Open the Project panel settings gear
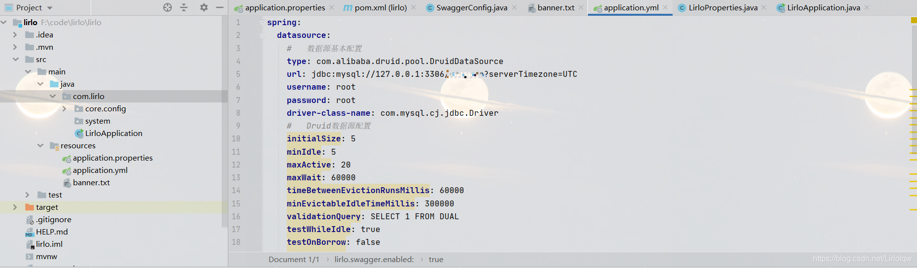This screenshot has width=917, height=268. point(204,7)
